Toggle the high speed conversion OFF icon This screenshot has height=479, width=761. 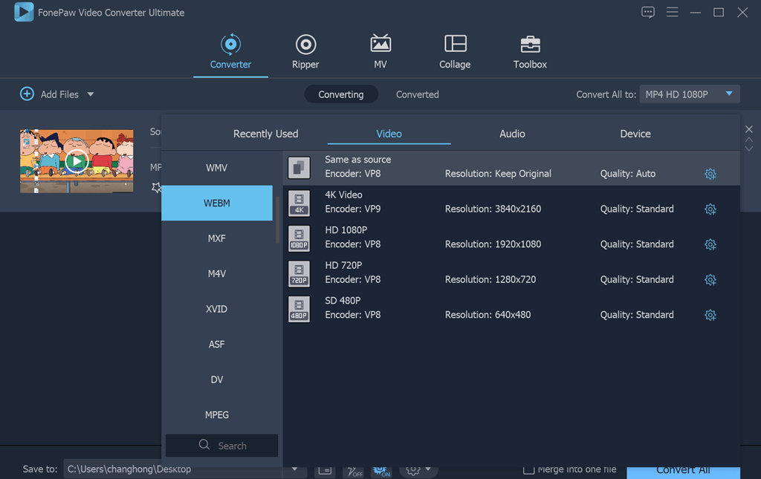click(x=354, y=470)
